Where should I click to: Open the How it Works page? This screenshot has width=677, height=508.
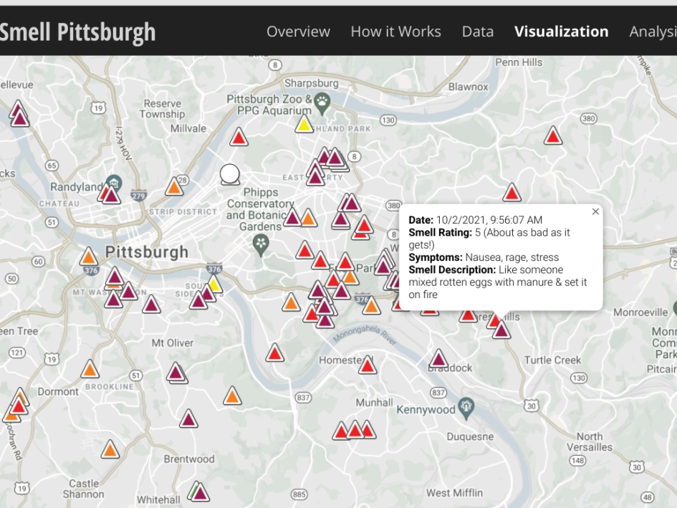[396, 32]
